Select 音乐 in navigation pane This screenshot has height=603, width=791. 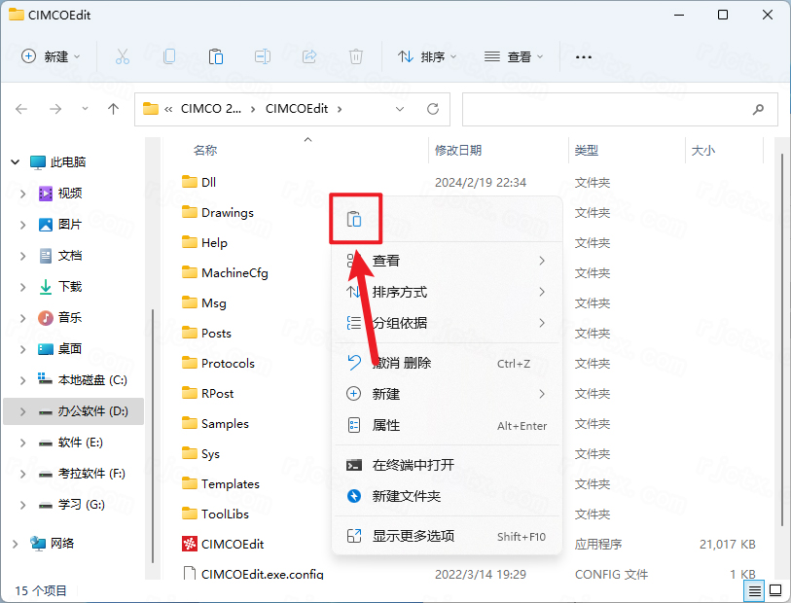coord(70,318)
